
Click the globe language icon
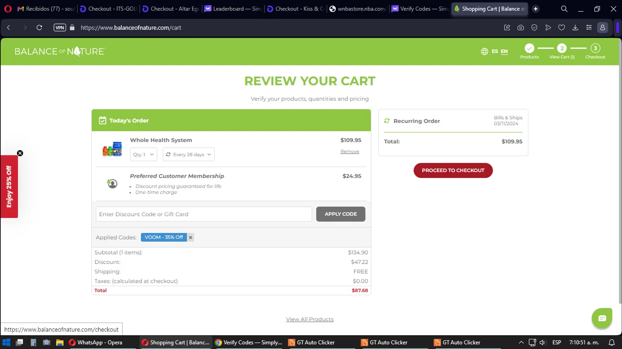[x=484, y=51]
